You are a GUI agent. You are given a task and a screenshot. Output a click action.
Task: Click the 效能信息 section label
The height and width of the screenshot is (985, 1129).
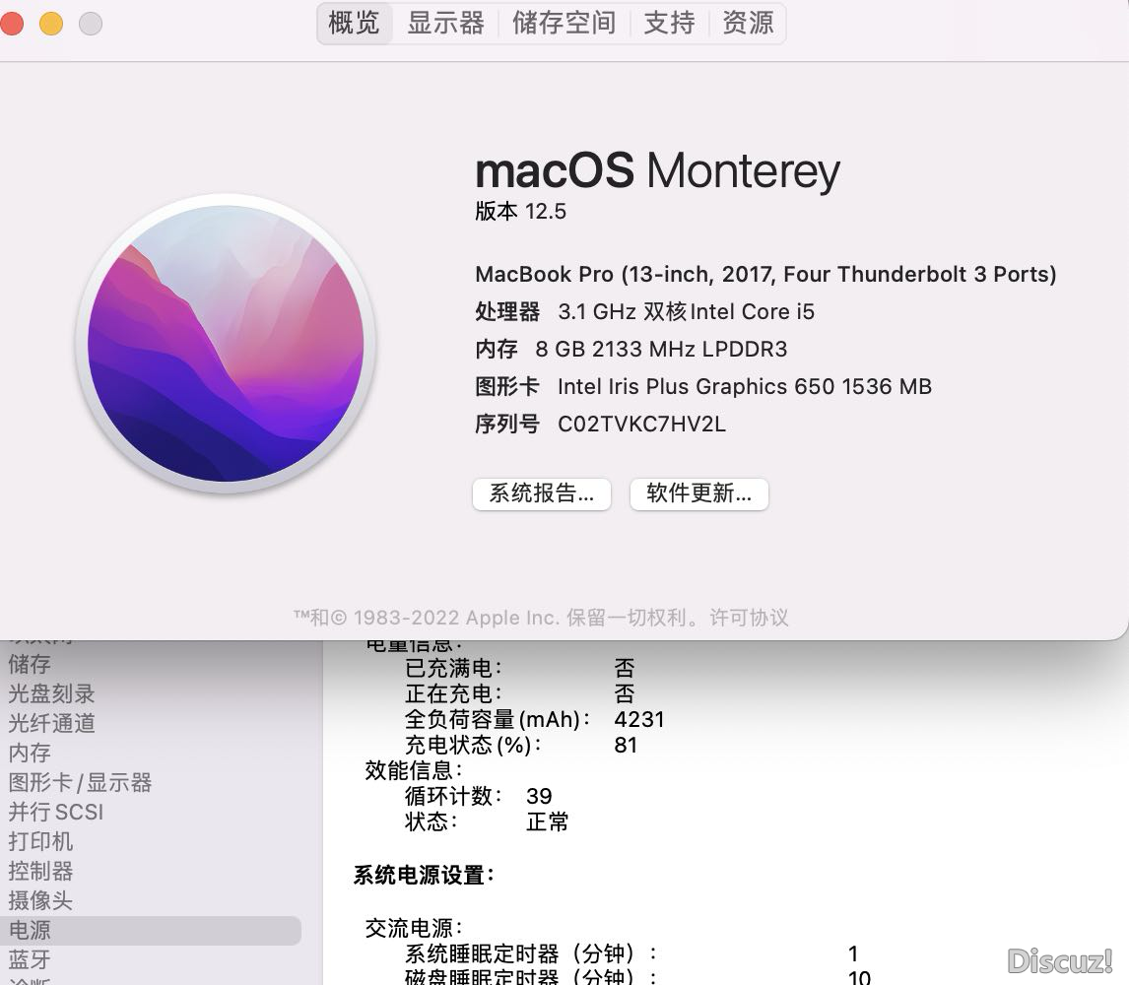pos(414,770)
